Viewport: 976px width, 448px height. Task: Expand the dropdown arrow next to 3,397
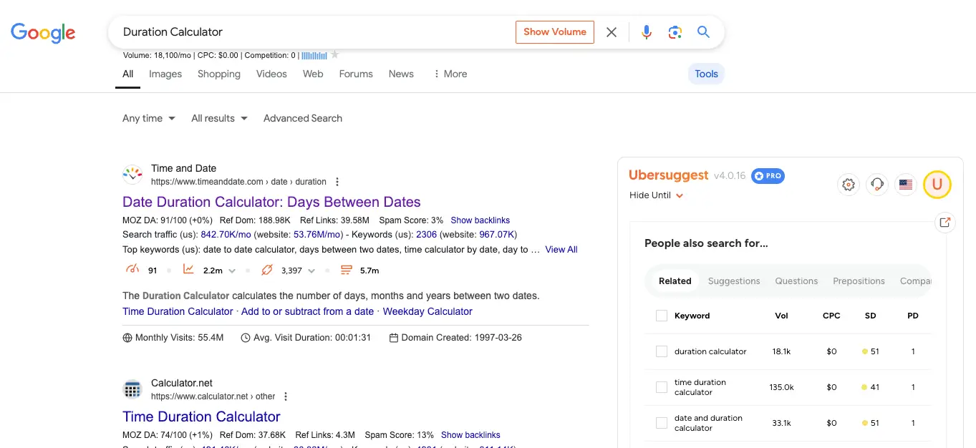(x=311, y=271)
